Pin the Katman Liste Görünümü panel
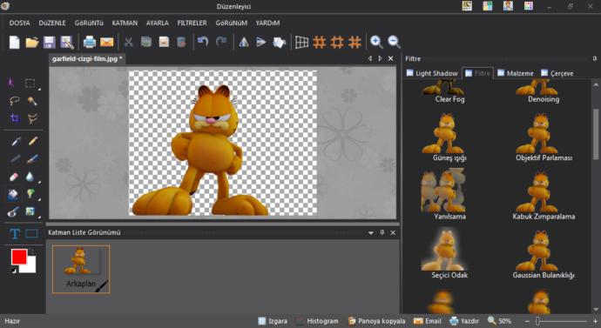The image size is (601, 328). tap(382, 232)
